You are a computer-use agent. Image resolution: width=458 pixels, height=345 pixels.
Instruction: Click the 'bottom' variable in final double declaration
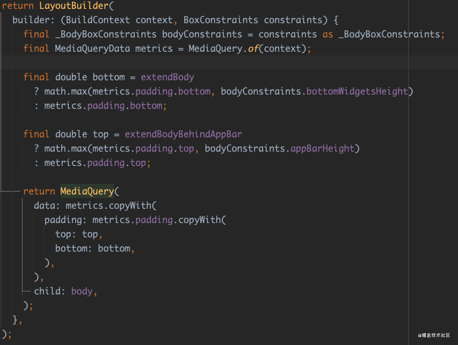pos(109,77)
